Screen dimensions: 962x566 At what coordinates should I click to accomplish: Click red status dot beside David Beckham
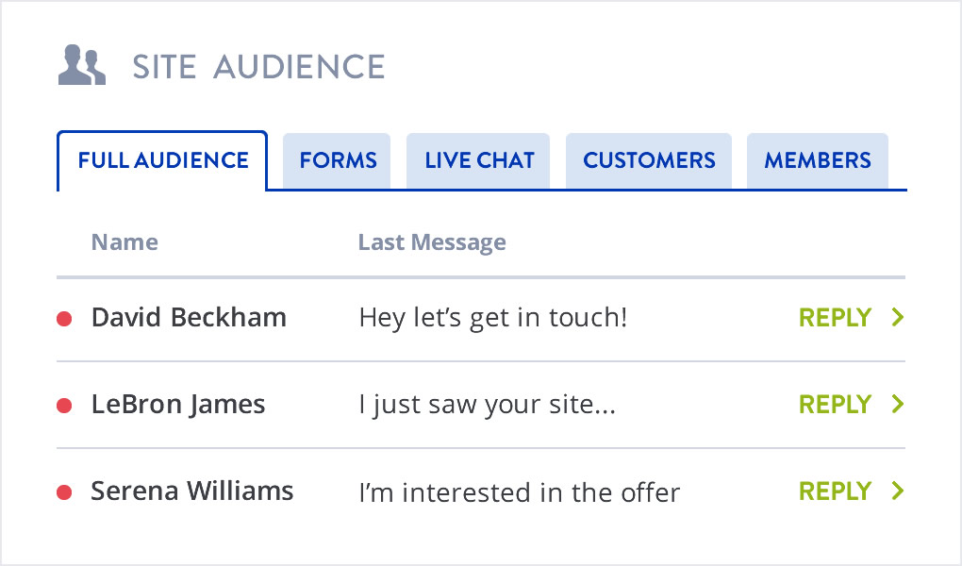click(x=64, y=319)
